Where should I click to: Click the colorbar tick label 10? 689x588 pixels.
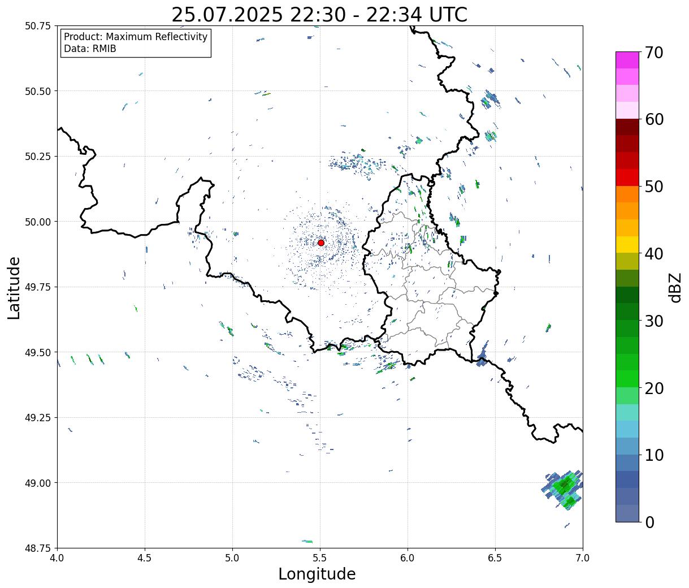pyautogui.click(x=654, y=455)
